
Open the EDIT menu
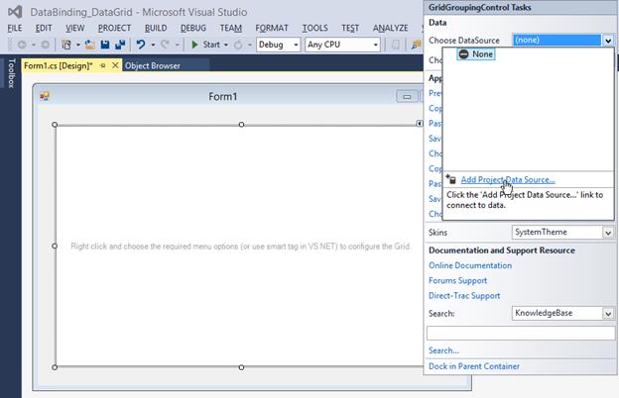44,28
